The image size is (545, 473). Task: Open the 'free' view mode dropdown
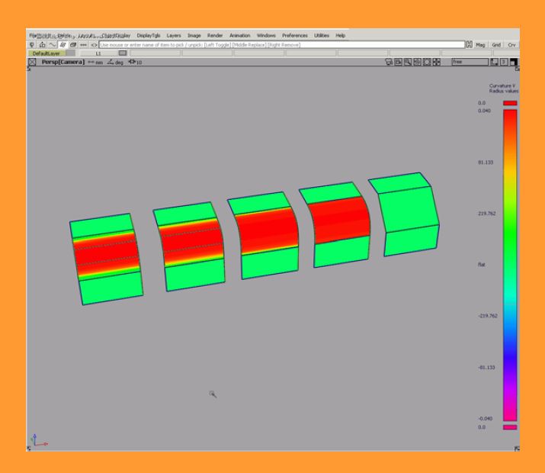[x=470, y=62]
